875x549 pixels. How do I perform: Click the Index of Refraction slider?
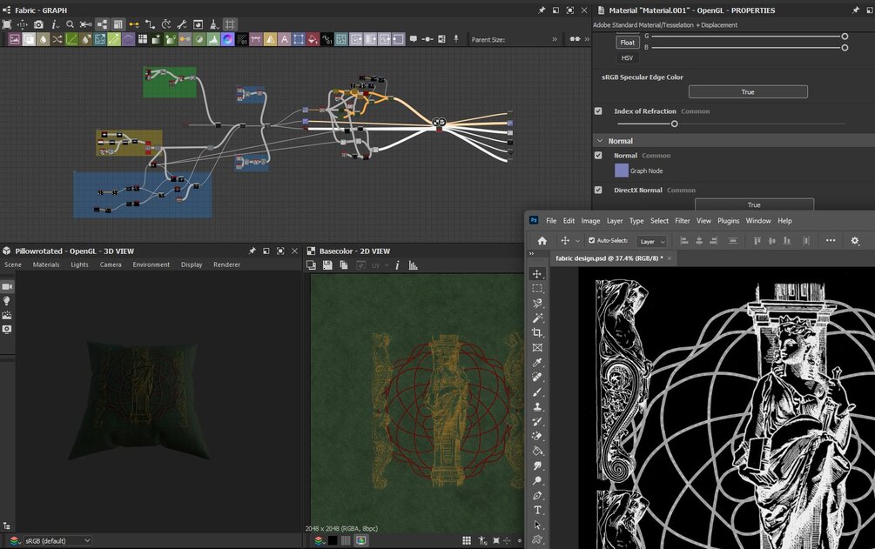pyautogui.click(x=674, y=124)
